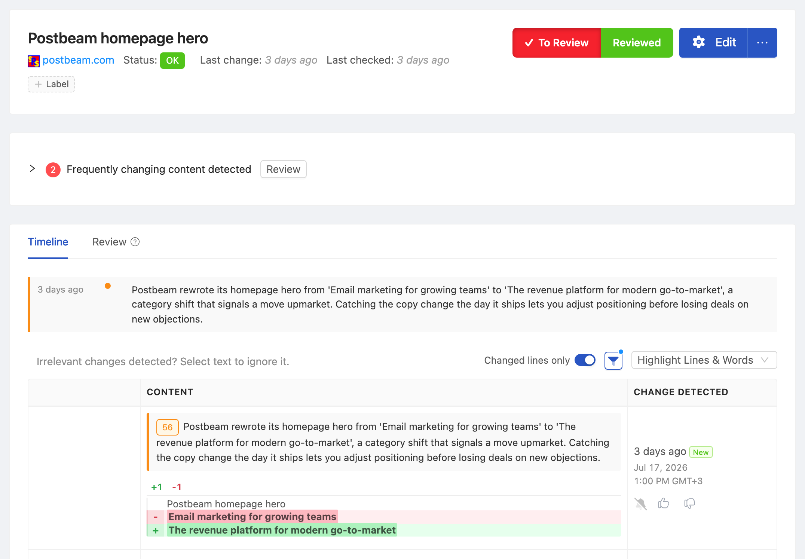Open the filter funnel icon

[x=613, y=361]
